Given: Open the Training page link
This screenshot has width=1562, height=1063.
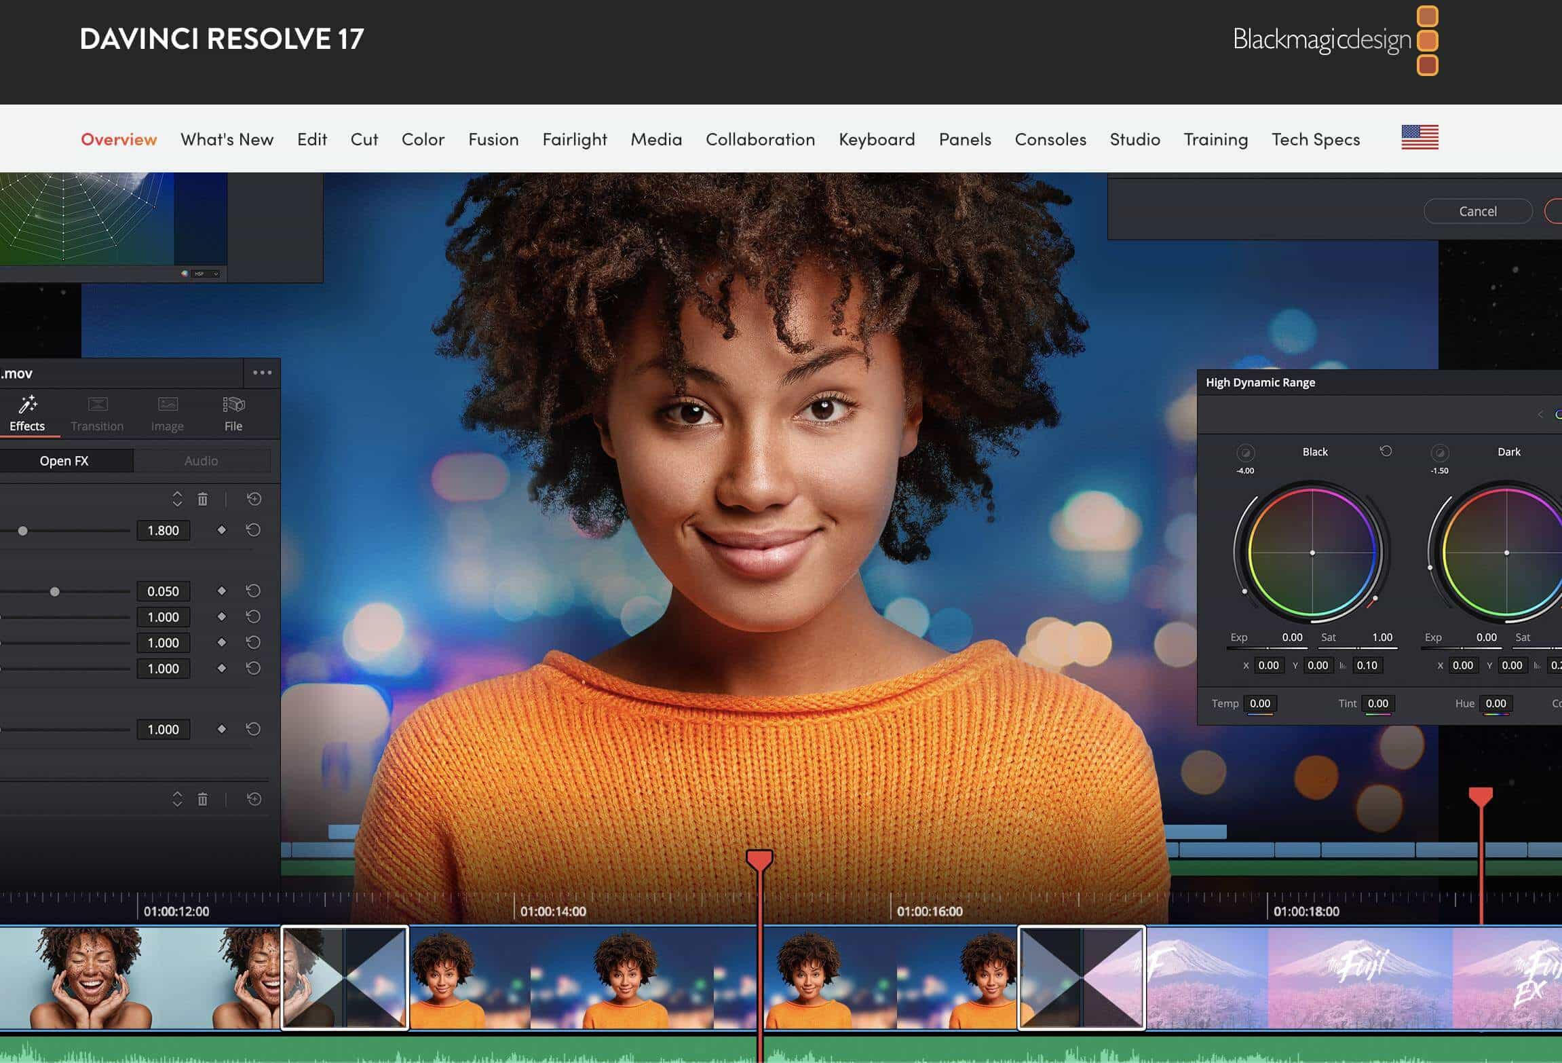Looking at the screenshot, I should pyautogui.click(x=1215, y=139).
